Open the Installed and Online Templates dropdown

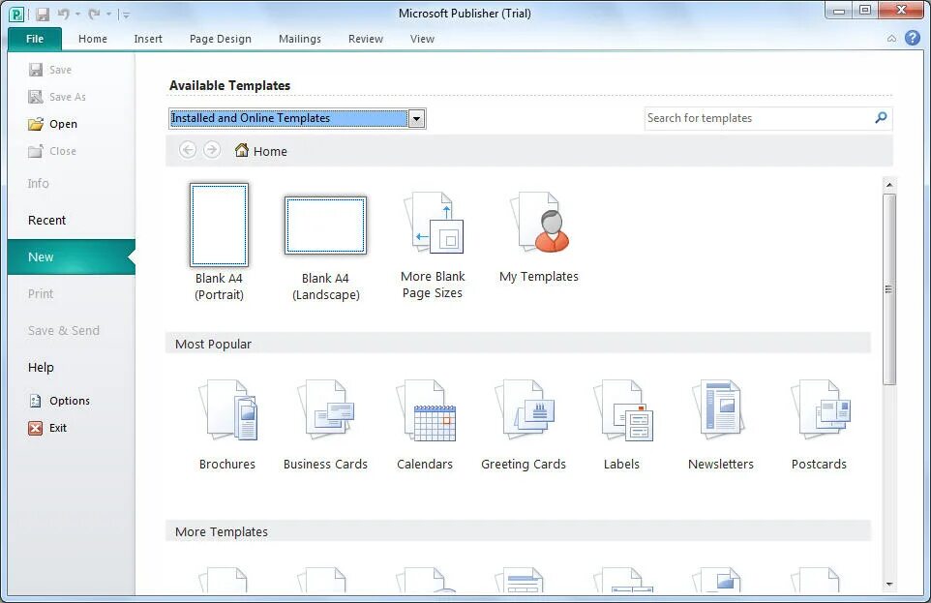click(x=416, y=118)
